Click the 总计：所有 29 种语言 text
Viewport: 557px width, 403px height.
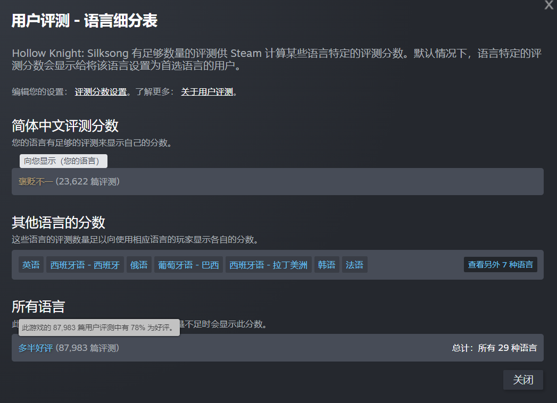pos(494,348)
